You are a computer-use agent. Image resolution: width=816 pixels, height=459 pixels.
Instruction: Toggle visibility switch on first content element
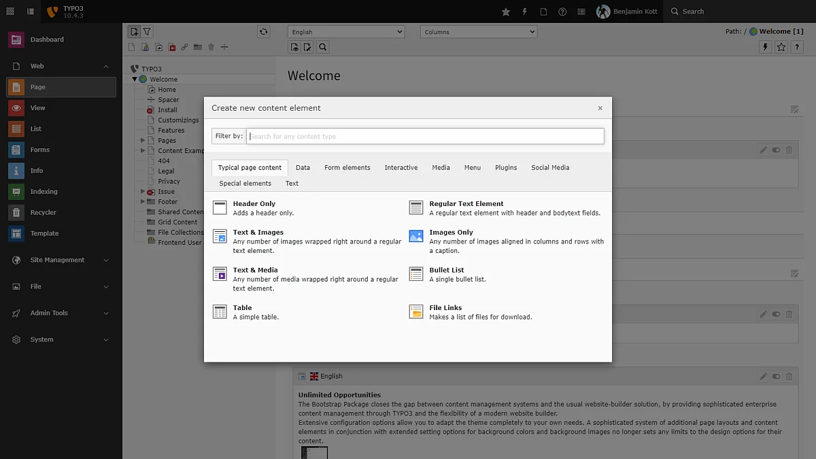point(776,150)
